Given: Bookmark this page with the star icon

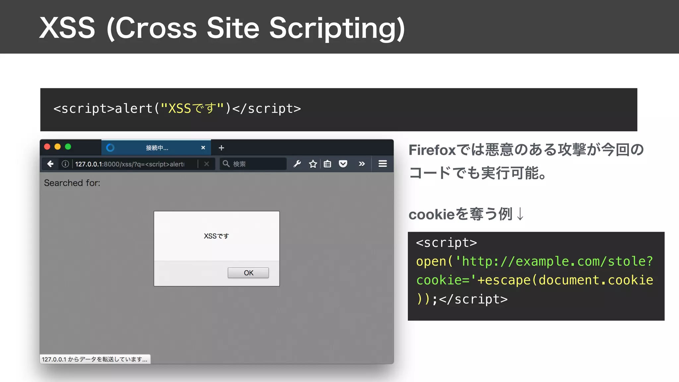Looking at the screenshot, I should (313, 164).
